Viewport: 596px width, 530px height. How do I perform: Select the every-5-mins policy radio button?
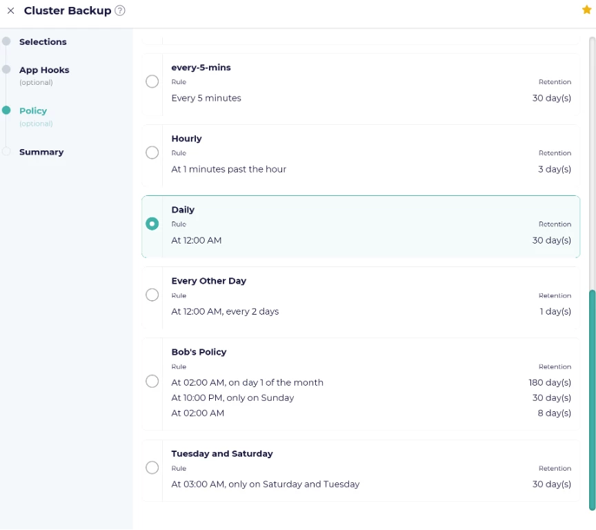point(152,81)
